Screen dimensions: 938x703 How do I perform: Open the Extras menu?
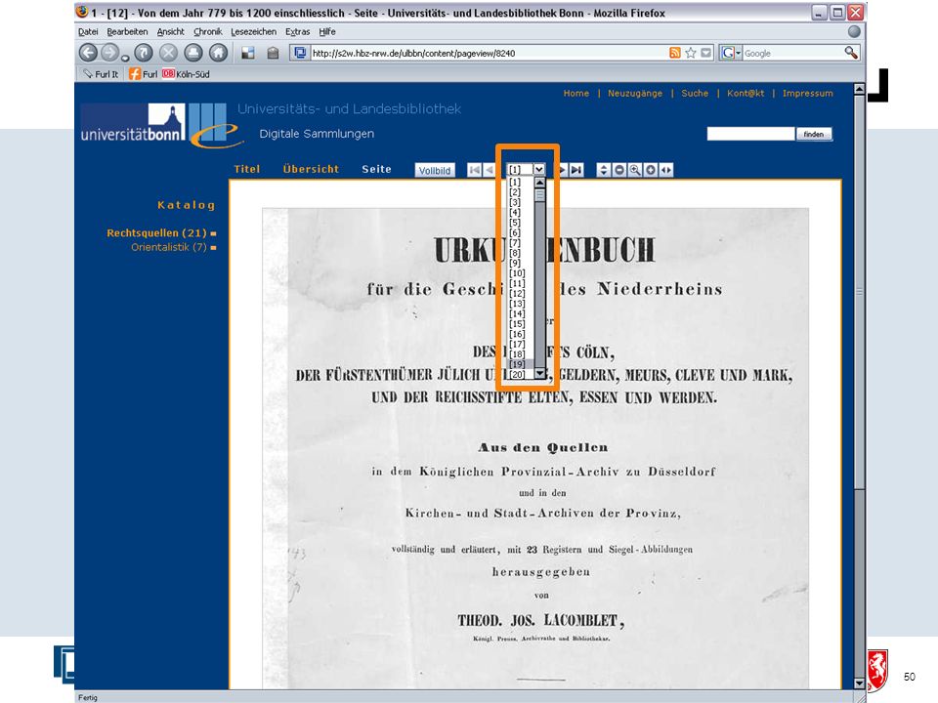coord(297,31)
